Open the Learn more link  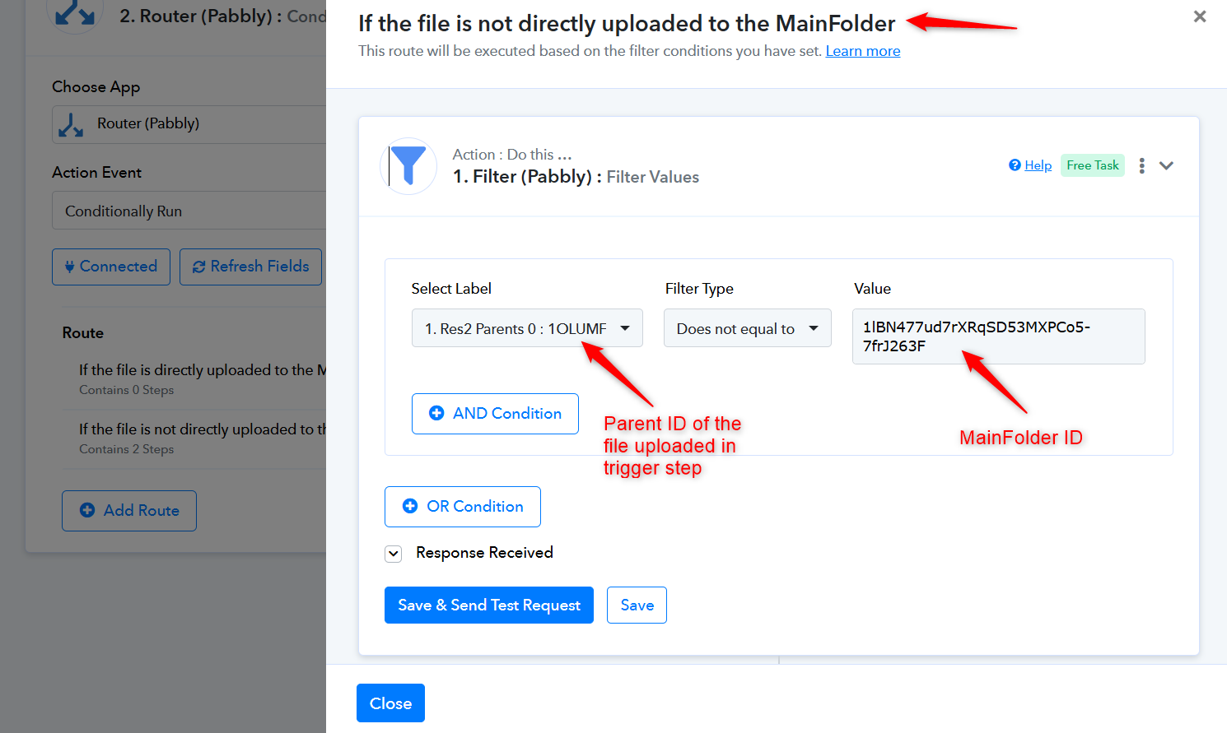pyautogui.click(x=863, y=51)
